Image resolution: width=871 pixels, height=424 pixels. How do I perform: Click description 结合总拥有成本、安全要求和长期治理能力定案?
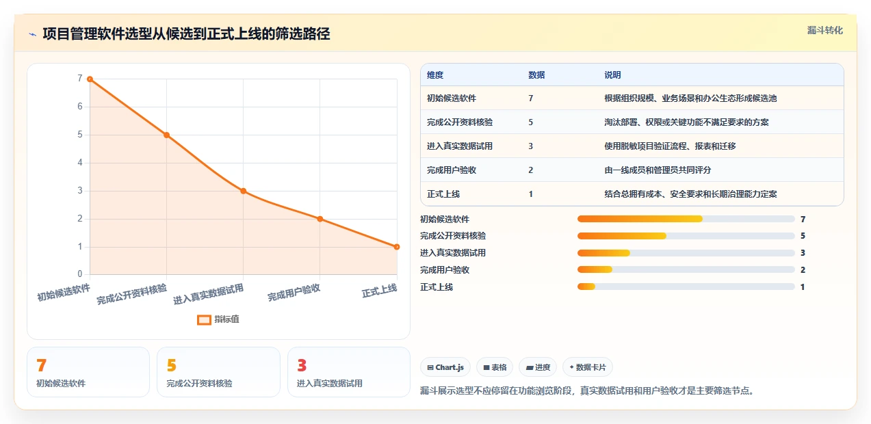tap(690, 194)
